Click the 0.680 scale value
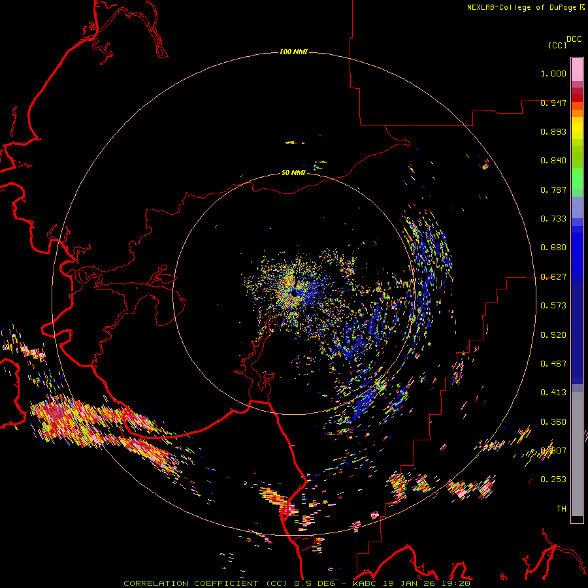 point(553,248)
